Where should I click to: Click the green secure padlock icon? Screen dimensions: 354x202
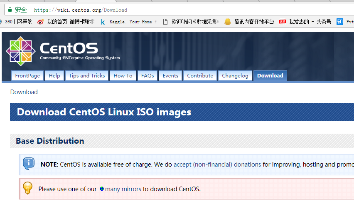[10, 10]
